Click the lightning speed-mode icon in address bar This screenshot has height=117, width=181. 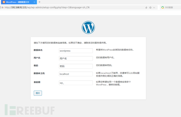click(146, 8)
